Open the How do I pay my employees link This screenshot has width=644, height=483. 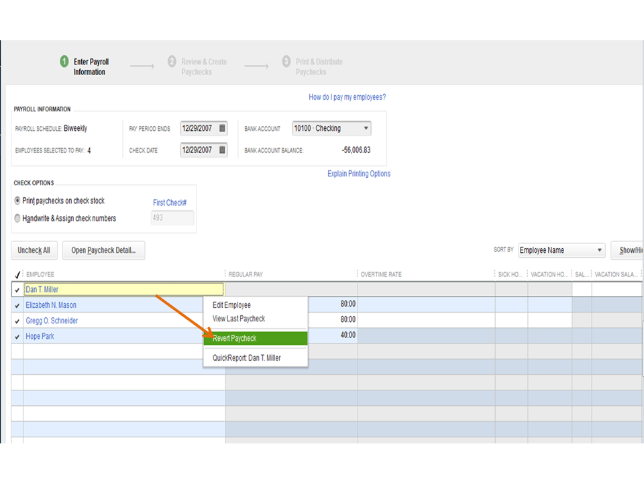coord(347,97)
